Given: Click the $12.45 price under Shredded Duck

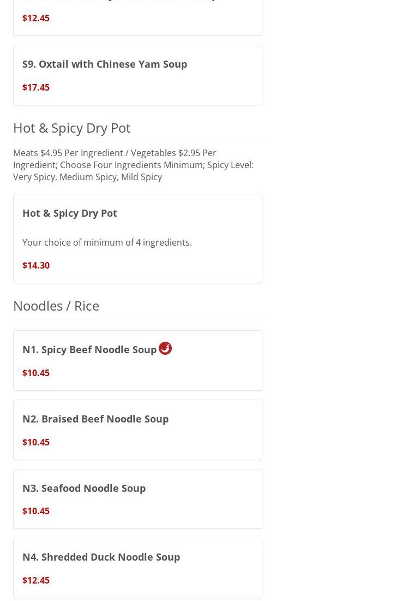Looking at the screenshot, I should (36, 580).
